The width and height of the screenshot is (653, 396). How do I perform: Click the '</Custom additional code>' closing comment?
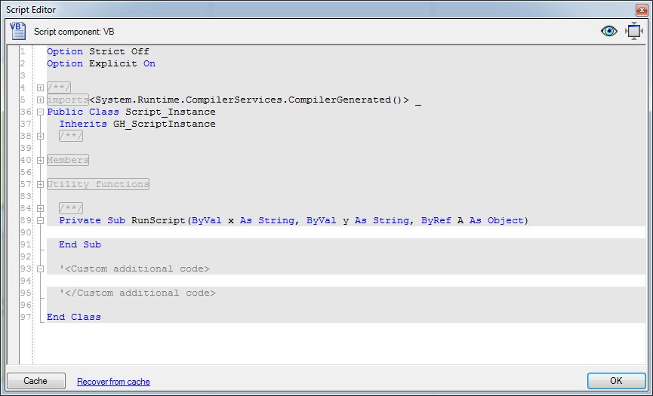[137, 293]
